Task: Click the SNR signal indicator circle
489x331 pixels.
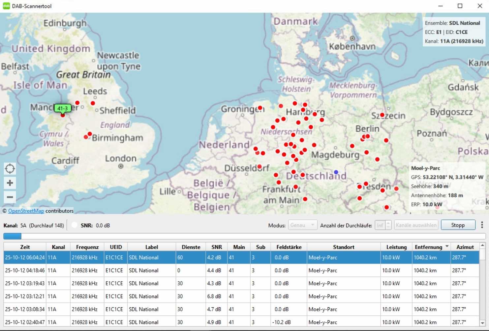Action: tap(75, 225)
